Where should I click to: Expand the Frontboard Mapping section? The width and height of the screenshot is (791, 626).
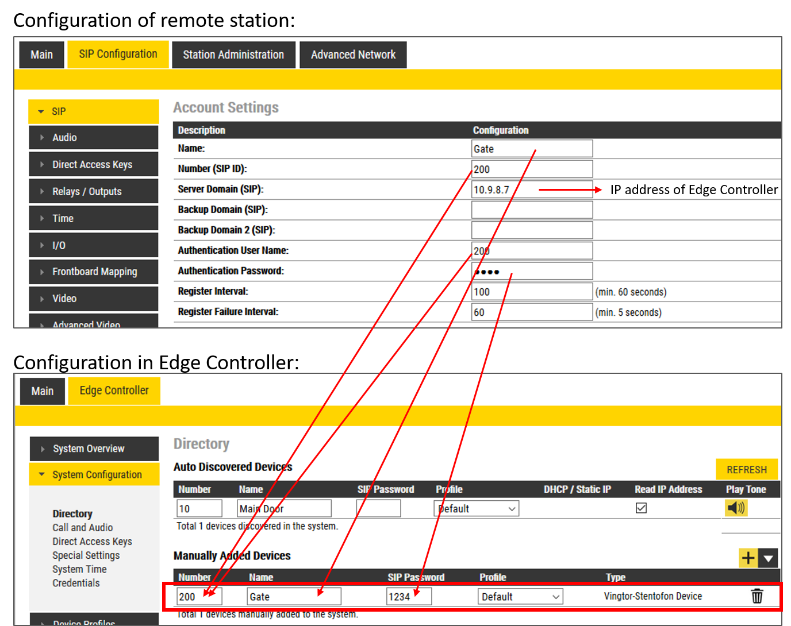click(x=94, y=272)
